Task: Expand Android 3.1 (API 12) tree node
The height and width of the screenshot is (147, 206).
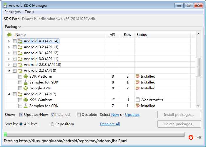Action: [9, 53]
